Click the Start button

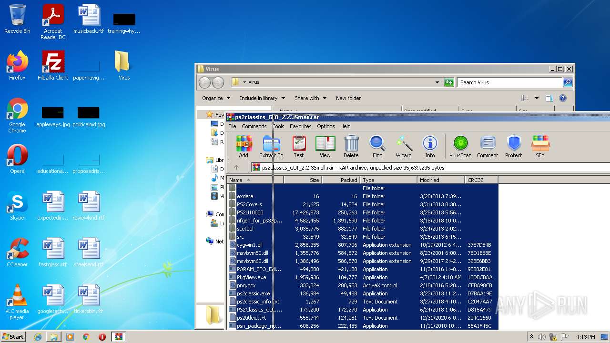13,337
